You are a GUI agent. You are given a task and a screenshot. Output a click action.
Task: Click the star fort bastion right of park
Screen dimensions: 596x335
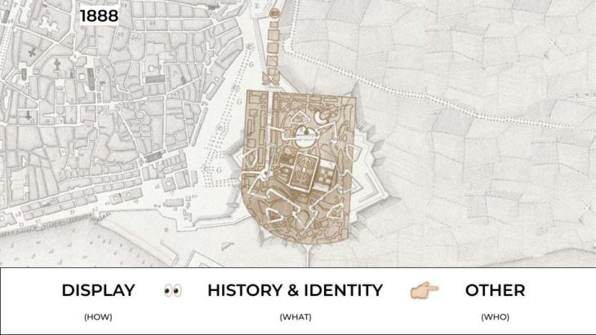point(371,170)
